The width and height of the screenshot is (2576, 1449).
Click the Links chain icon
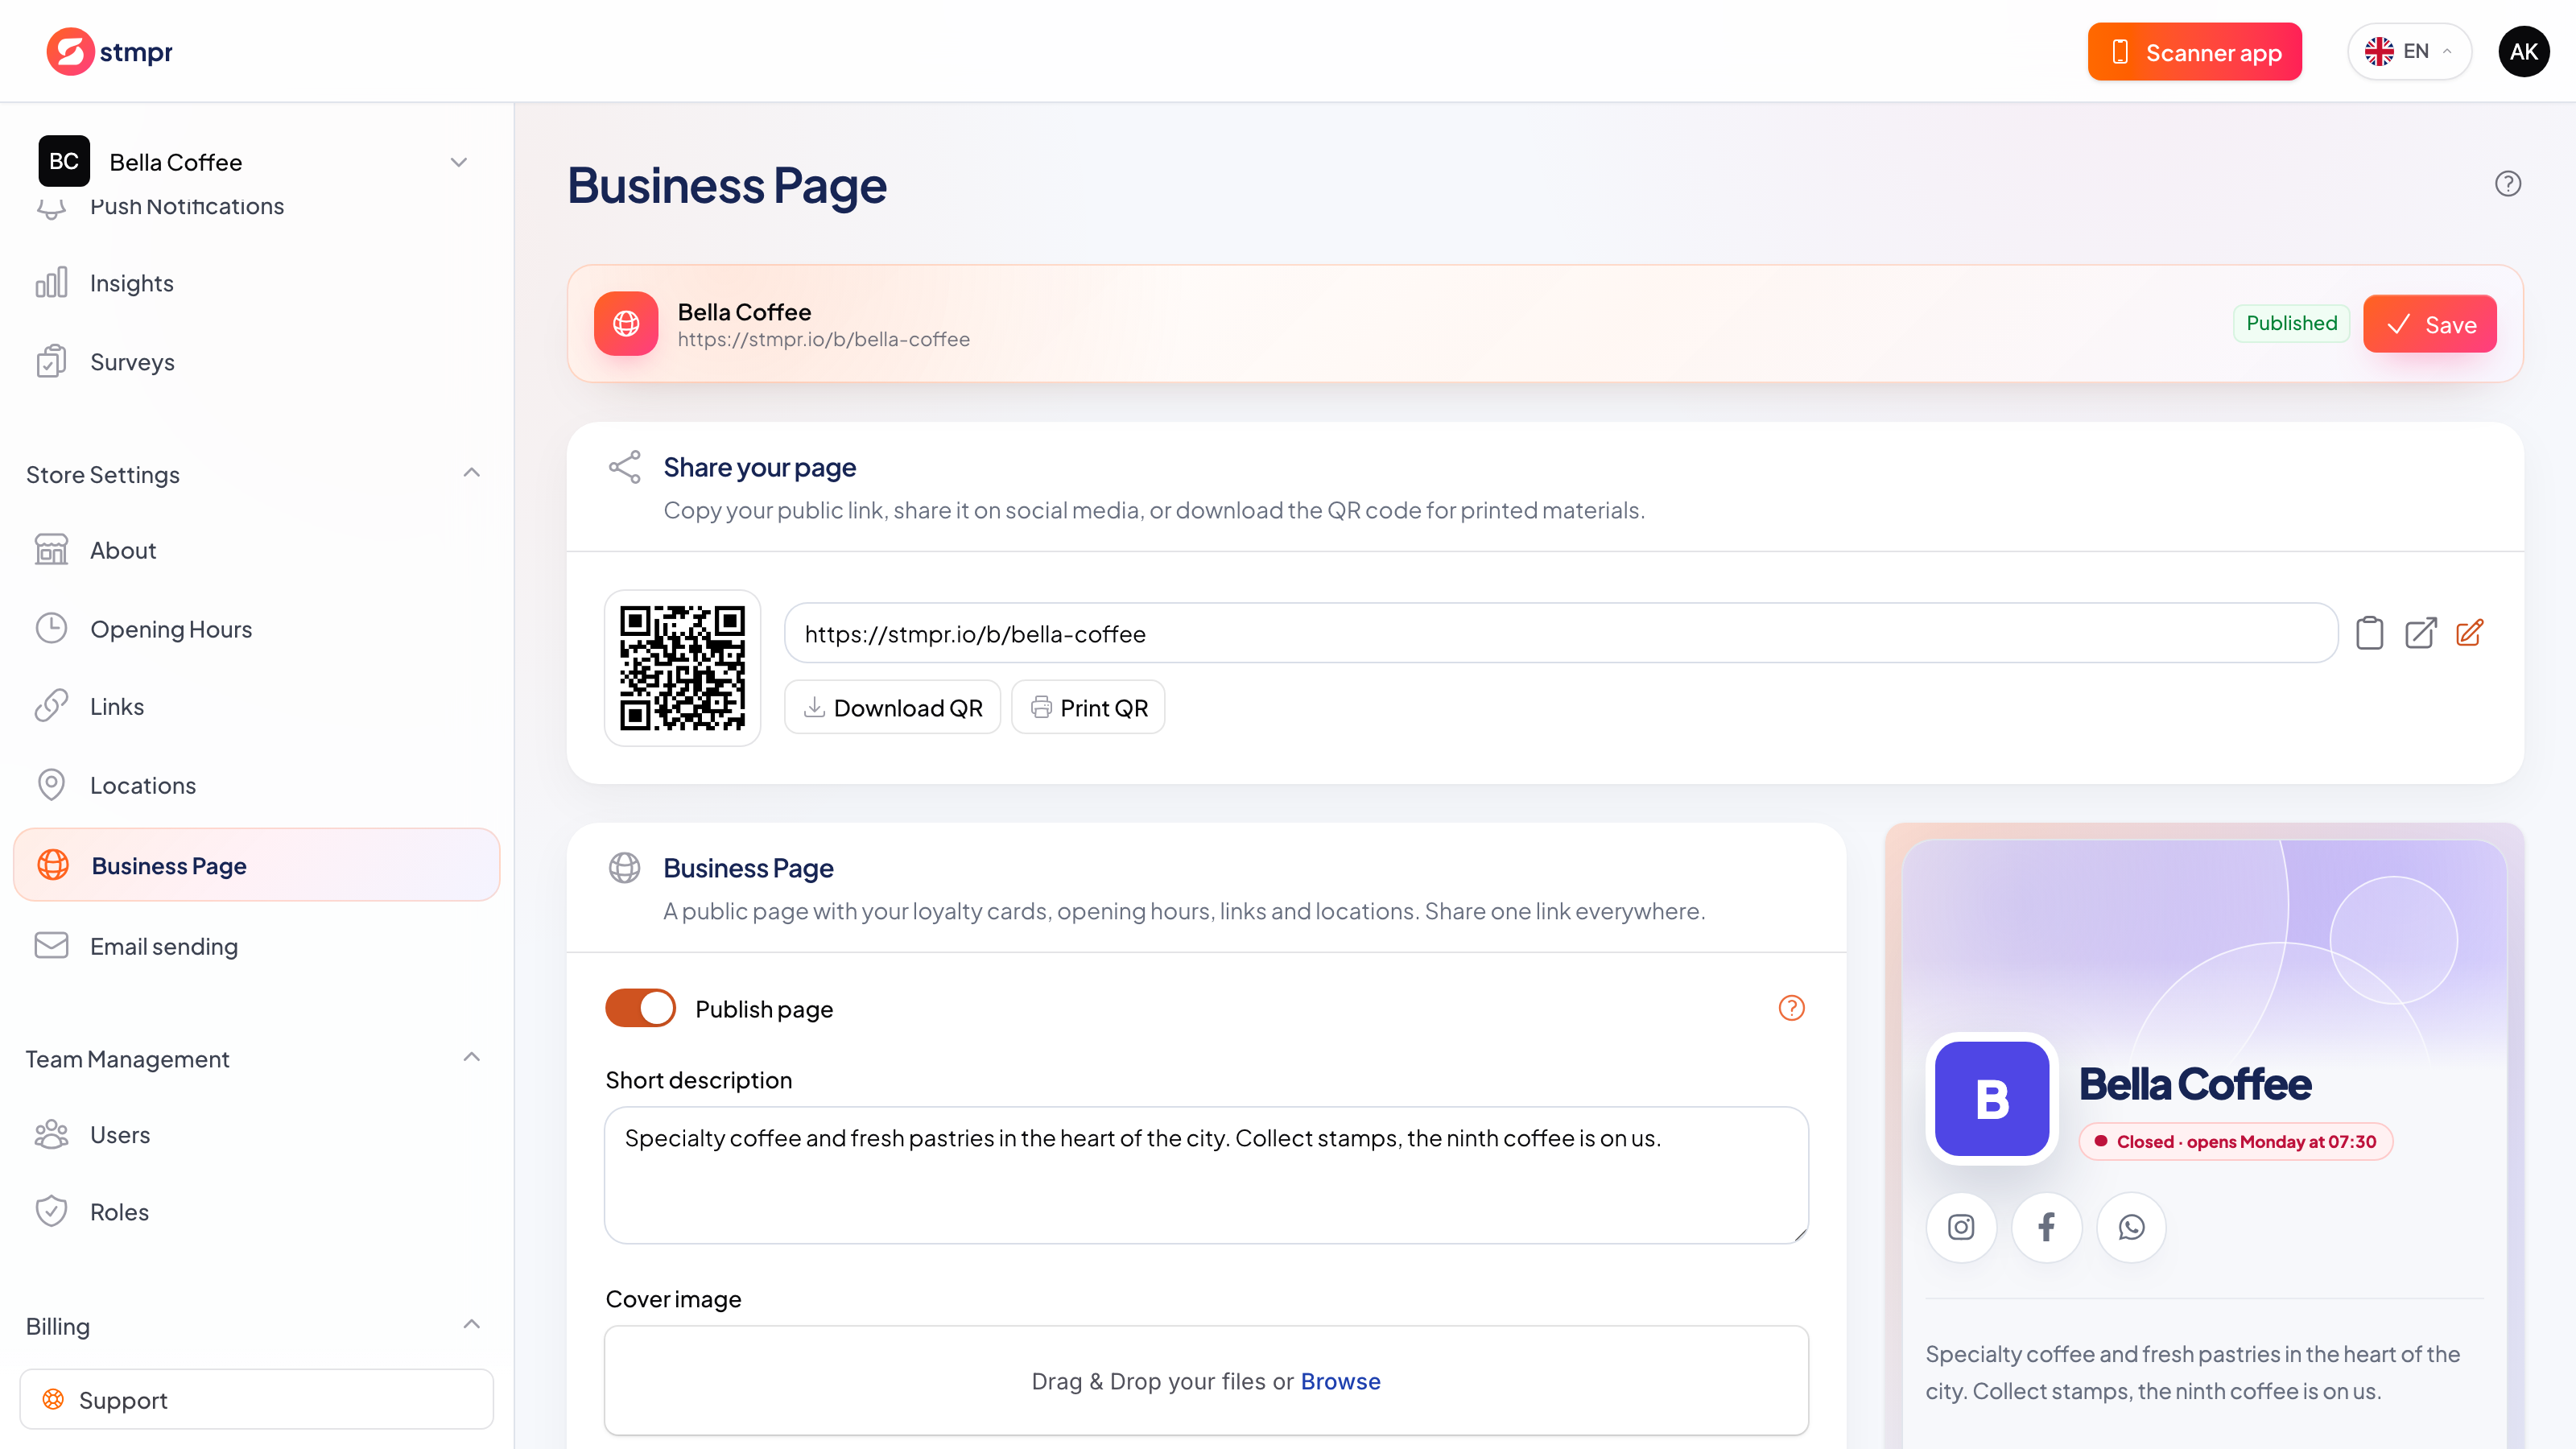tap(51, 706)
